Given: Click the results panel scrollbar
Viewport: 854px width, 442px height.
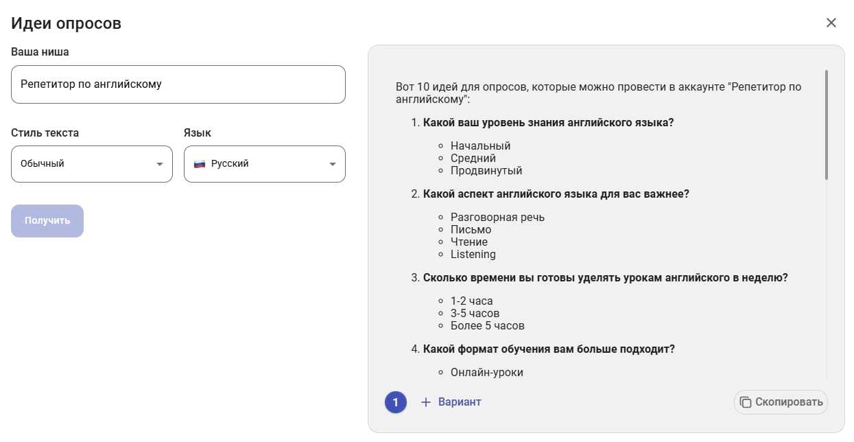Looking at the screenshot, I should point(827,124).
